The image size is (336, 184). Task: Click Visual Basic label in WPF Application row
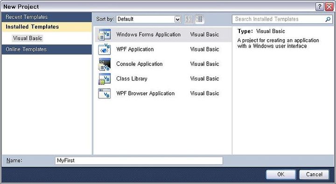click(205, 49)
